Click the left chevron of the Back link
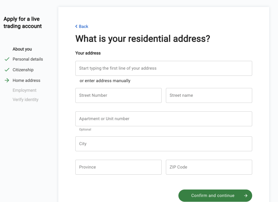Viewport: 278px width, 202px height. click(76, 26)
